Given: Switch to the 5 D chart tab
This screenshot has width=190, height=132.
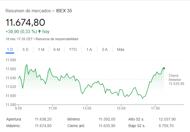Looking at the screenshot, I should tap(25, 49).
